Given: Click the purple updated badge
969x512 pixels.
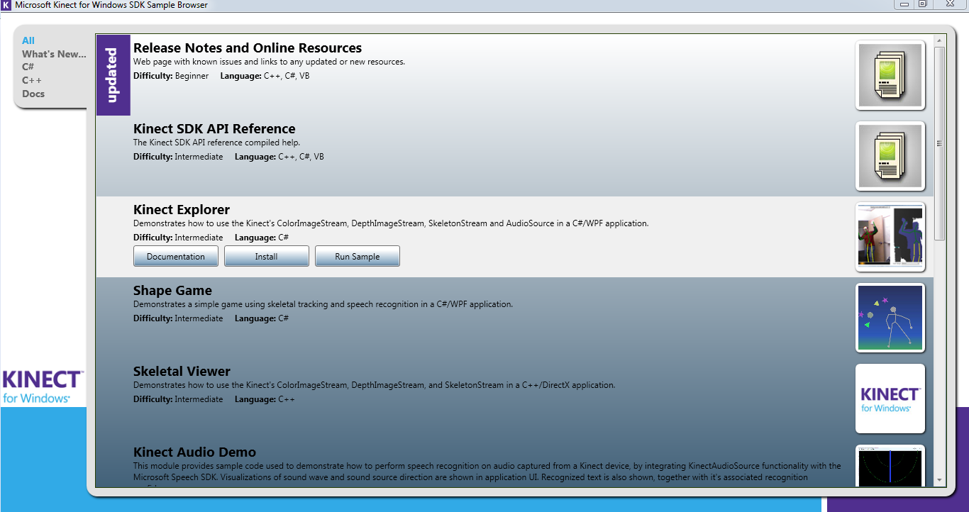Looking at the screenshot, I should pos(113,75).
